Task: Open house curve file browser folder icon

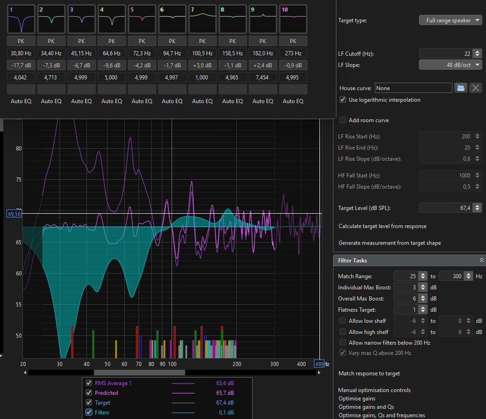Action: click(461, 89)
